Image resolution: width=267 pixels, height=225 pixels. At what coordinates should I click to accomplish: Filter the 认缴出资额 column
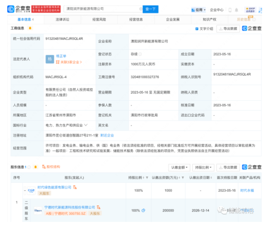(183, 178)
